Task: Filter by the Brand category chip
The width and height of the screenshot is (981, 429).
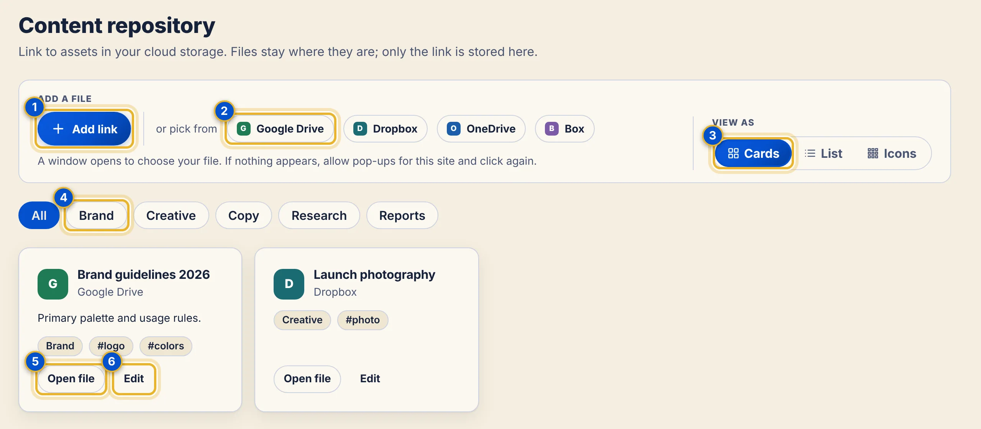Action: pyautogui.click(x=96, y=215)
